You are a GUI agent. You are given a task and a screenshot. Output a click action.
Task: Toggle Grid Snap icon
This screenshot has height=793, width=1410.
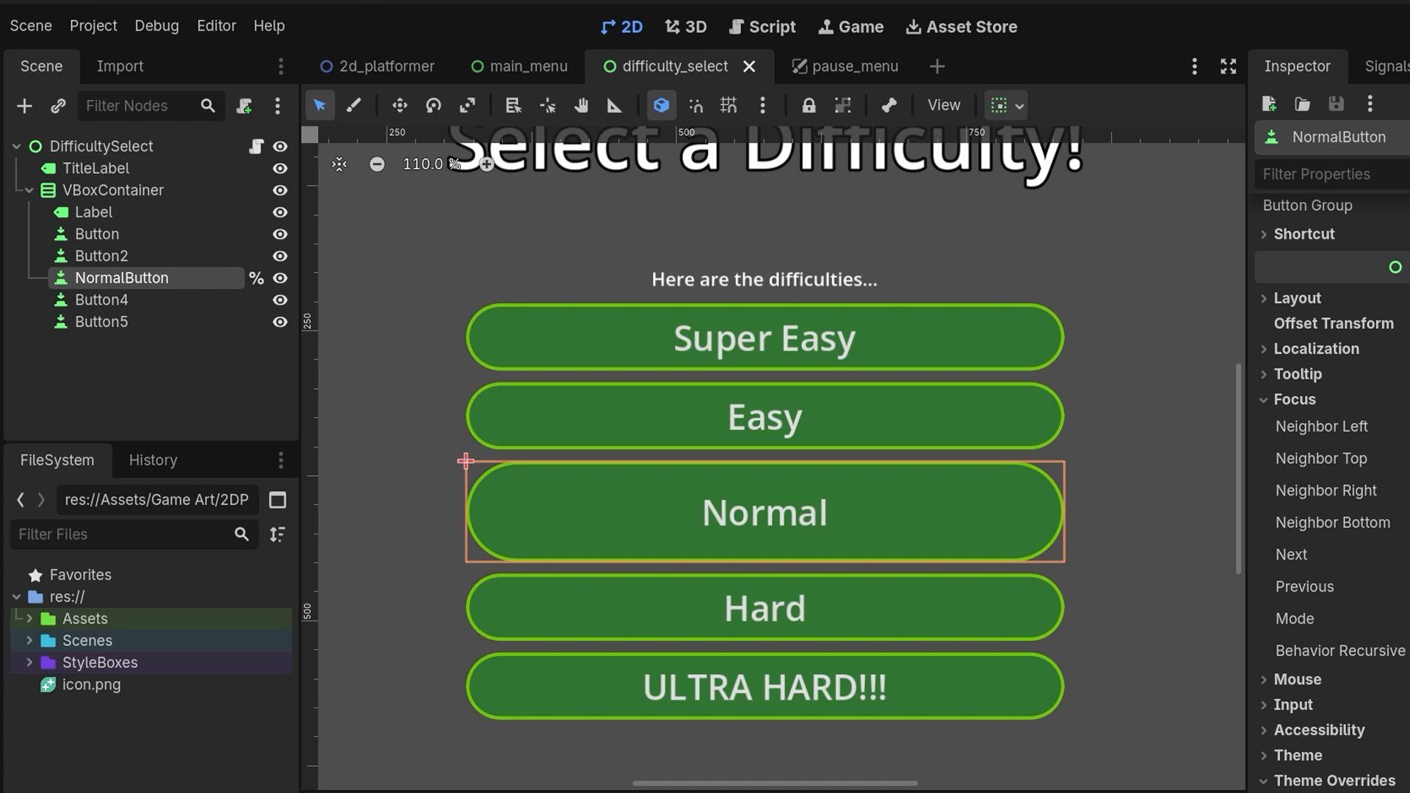(728, 105)
